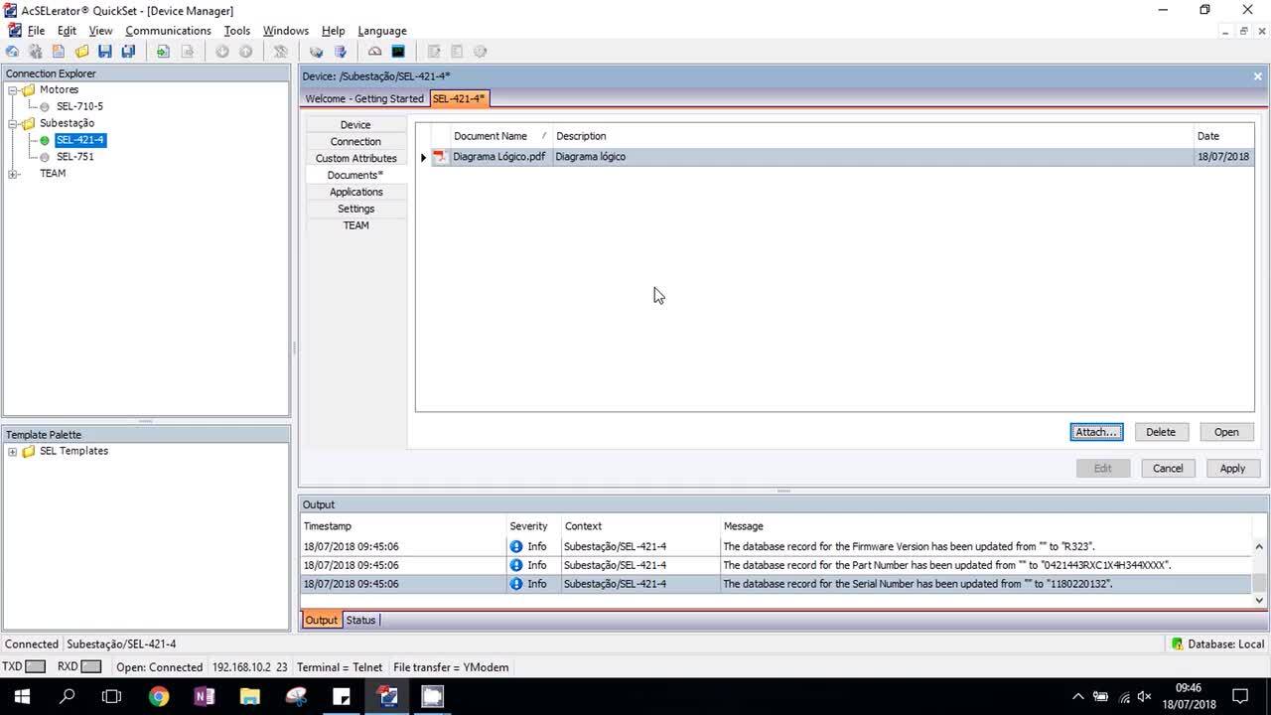Screen dimensions: 1271x715
Task: Expand the TEAM tree node
Action: 13,174
